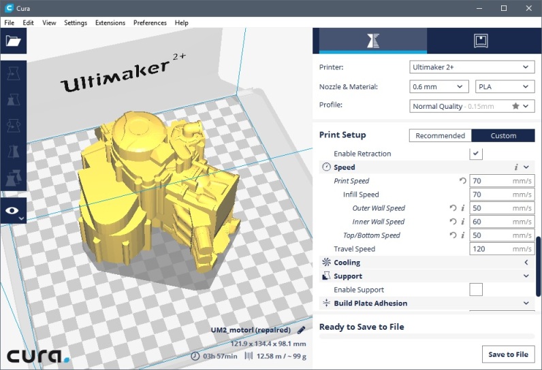The height and width of the screenshot is (370, 542).
Task: Click the pencil icon to rename UM2_motorl
Action: point(302,330)
